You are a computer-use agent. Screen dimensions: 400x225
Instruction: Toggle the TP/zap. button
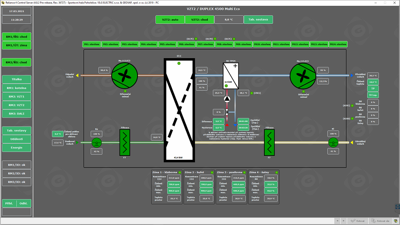373,95
